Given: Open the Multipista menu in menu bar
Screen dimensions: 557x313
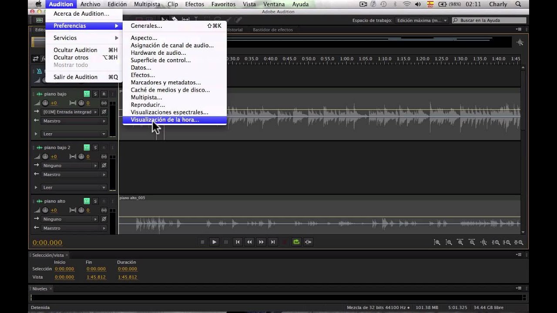Looking at the screenshot, I should pos(147,4).
